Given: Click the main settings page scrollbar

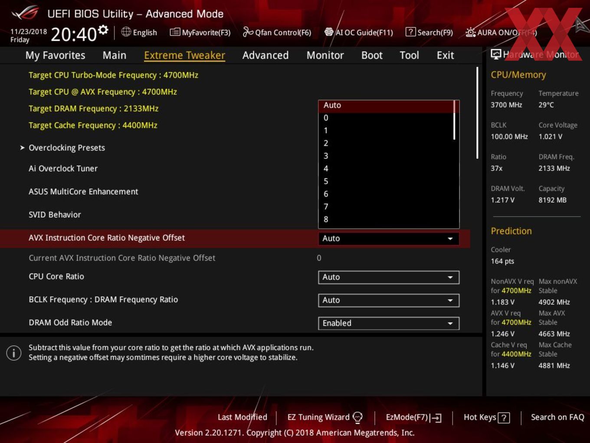Looking at the screenshot, I should [477, 113].
